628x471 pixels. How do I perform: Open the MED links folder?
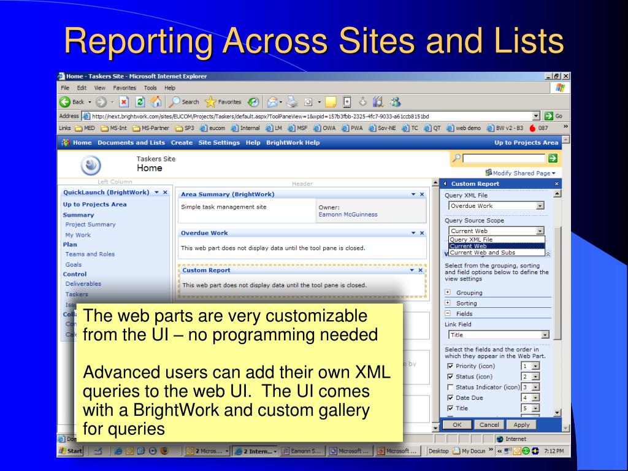point(85,128)
